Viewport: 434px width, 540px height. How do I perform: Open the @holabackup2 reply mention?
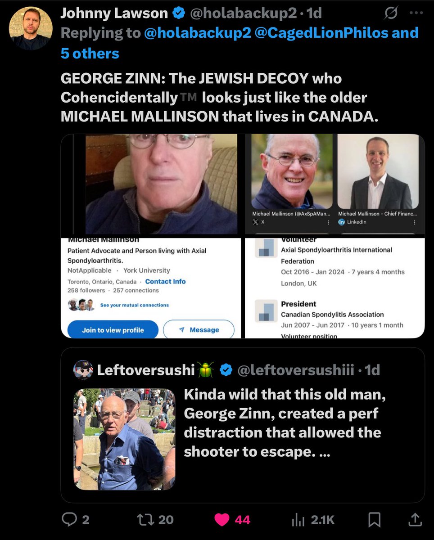tap(197, 33)
